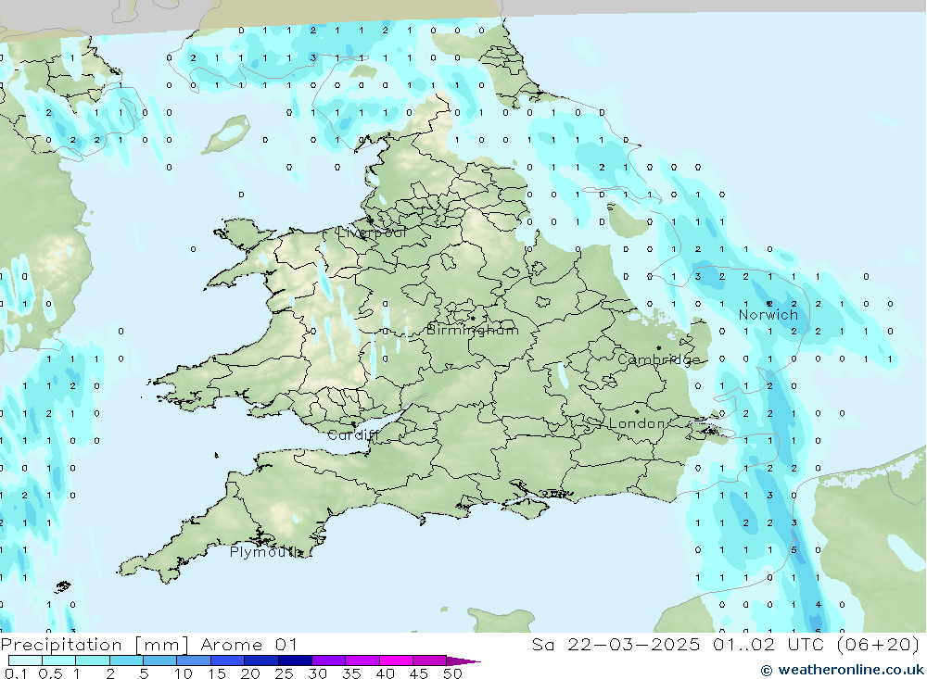This screenshot has width=927, height=679.
Task: Pick the 30–35 mm violet legend swatch
Action: (328, 660)
